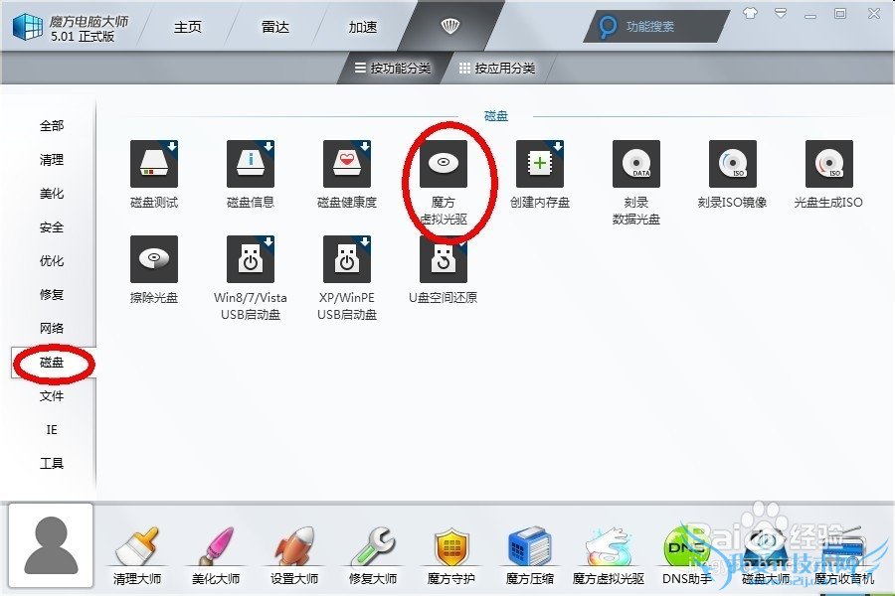Launch the 磁盘健康度 disk health tool

[x=347, y=164]
